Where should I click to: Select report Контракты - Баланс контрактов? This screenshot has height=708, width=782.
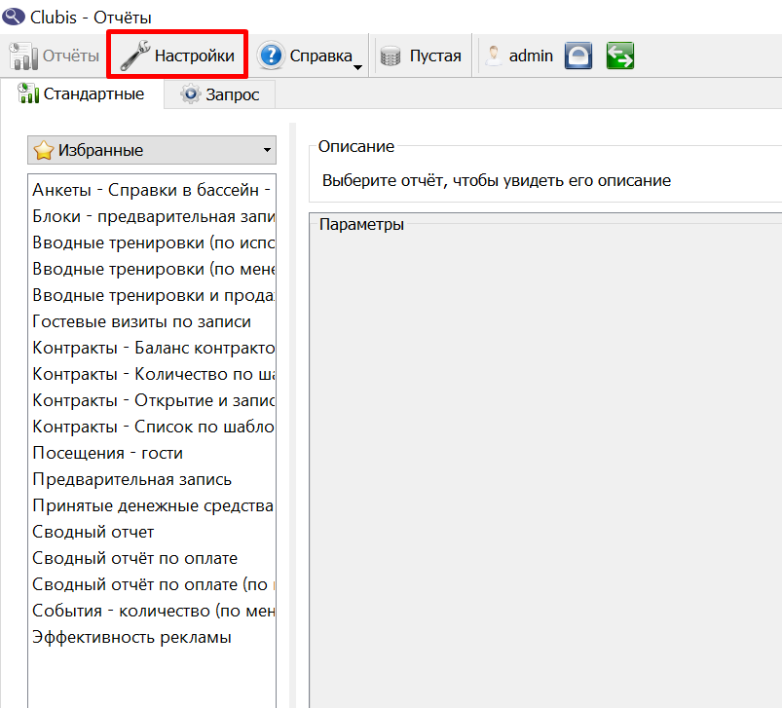point(152,348)
